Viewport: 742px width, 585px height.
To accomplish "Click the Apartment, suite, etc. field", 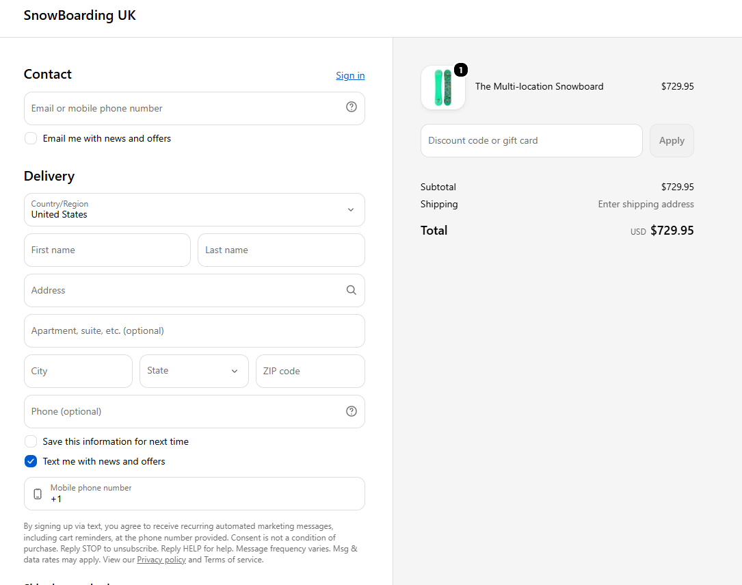I will (194, 331).
